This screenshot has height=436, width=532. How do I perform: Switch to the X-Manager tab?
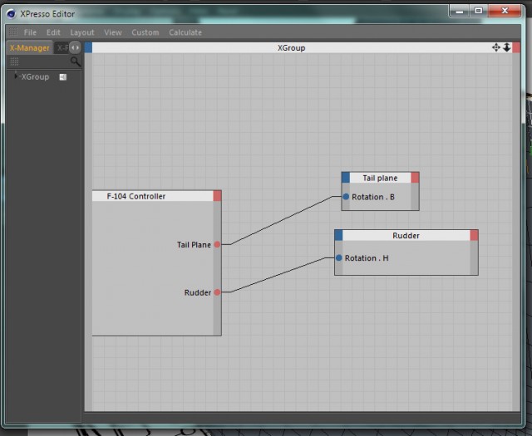(x=30, y=48)
